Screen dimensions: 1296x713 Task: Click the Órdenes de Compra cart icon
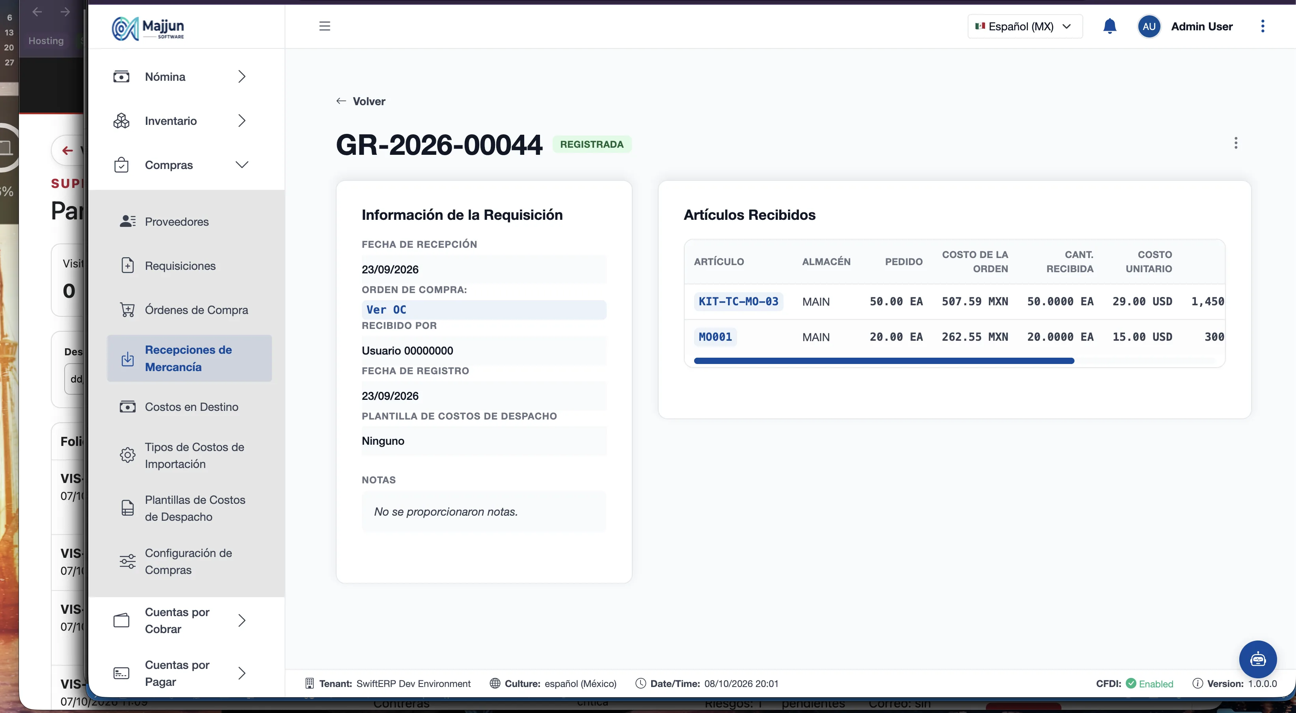[127, 310]
